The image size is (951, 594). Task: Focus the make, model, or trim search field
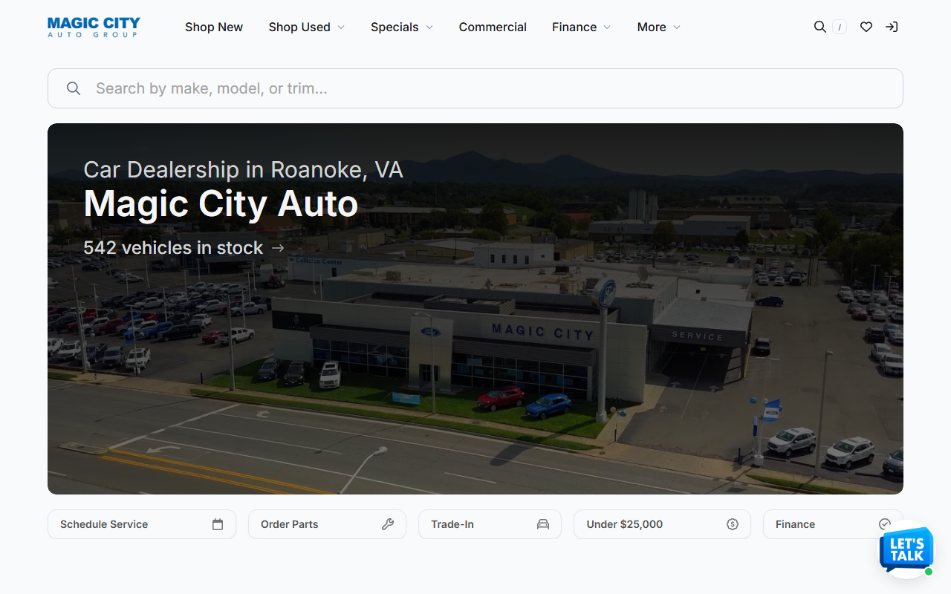pos(475,88)
